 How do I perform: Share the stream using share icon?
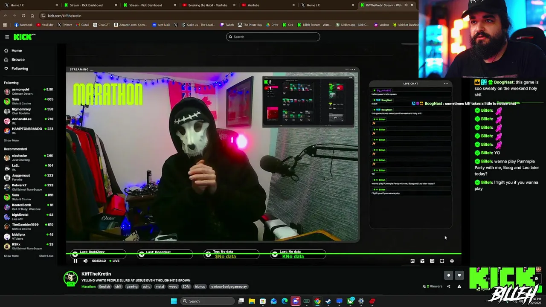(x=448, y=287)
